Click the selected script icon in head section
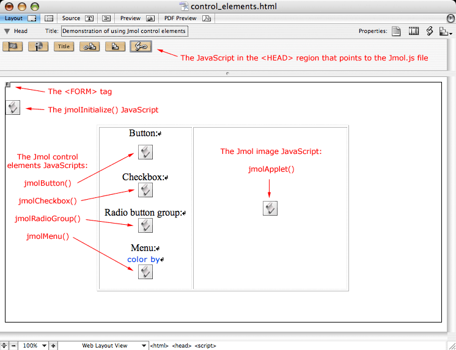 click(x=141, y=46)
